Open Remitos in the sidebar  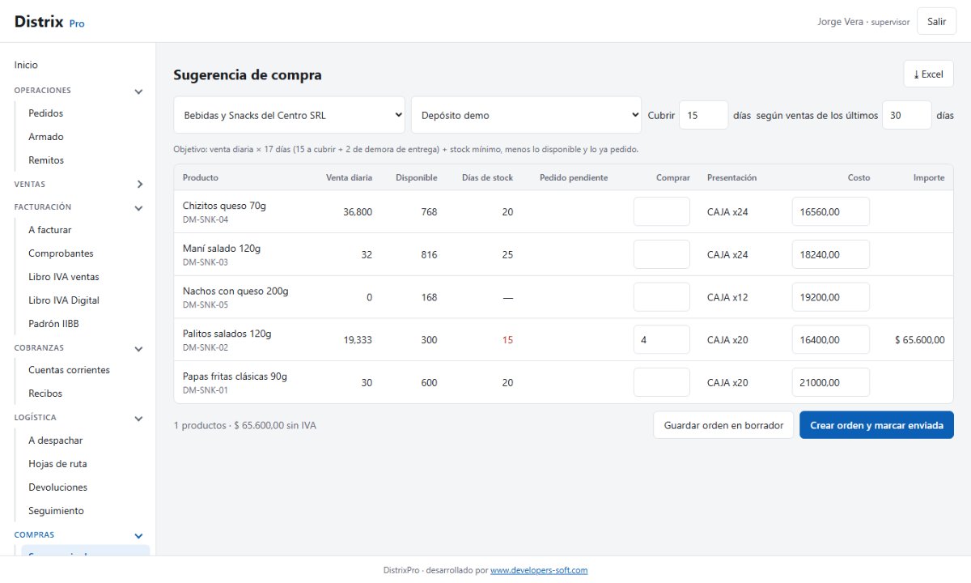click(x=46, y=160)
